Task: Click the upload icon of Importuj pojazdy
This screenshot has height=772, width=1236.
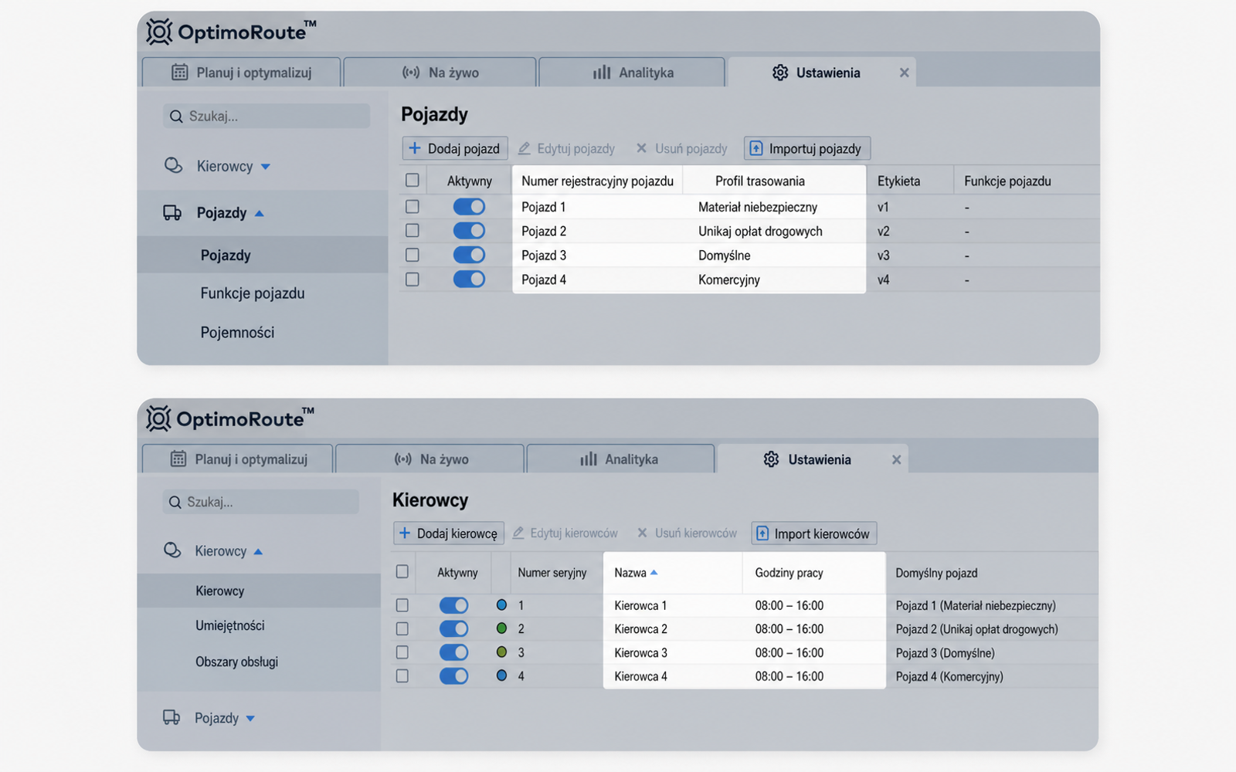Action: pyautogui.click(x=756, y=148)
